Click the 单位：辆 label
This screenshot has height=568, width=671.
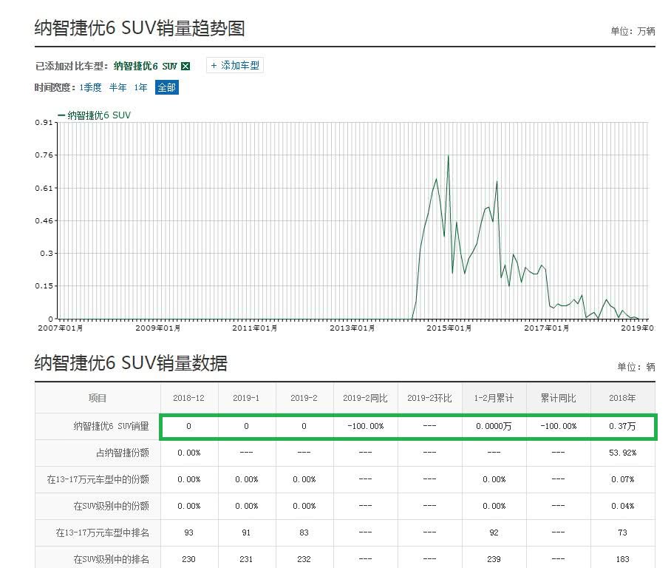(636, 367)
